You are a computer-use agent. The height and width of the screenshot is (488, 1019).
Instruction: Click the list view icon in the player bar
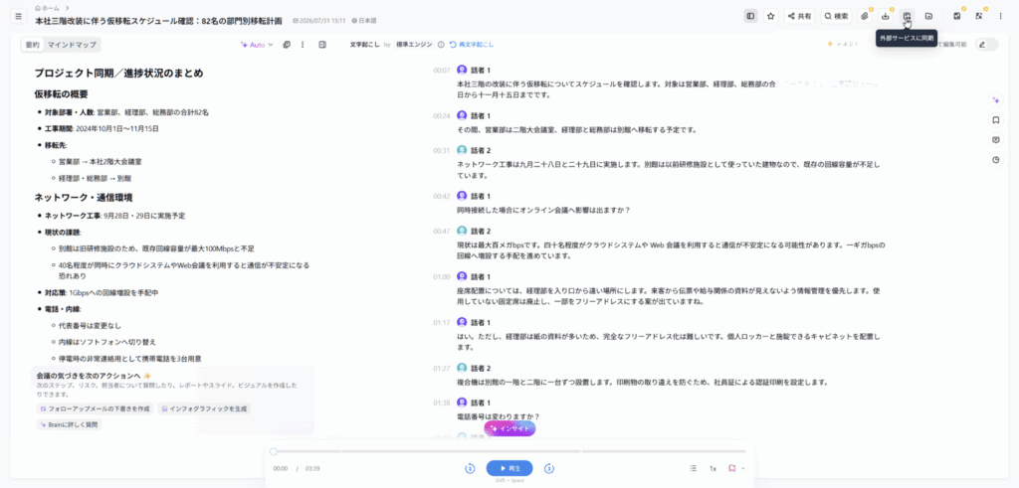(694, 468)
